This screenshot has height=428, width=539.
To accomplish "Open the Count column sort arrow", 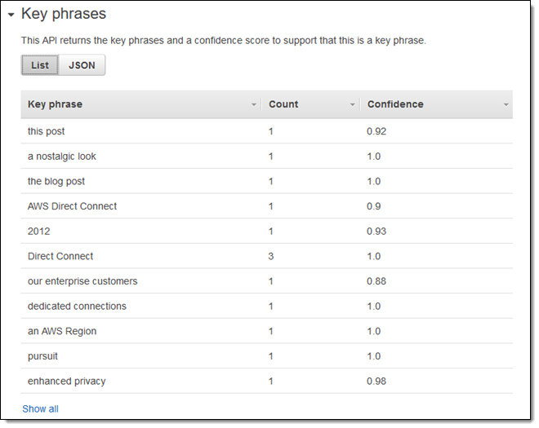I will tap(353, 105).
